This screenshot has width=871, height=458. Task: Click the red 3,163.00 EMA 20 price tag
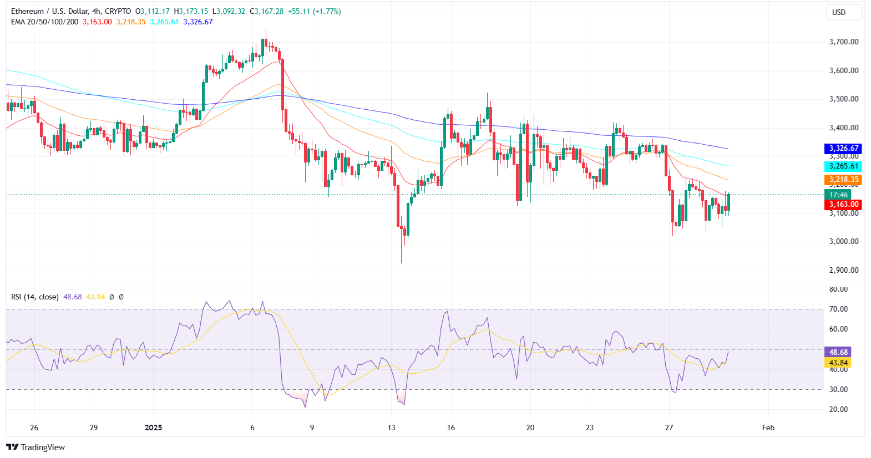click(x=843, y=204)
